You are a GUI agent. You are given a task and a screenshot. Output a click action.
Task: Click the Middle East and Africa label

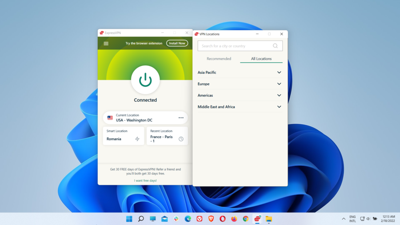point(216,107)
